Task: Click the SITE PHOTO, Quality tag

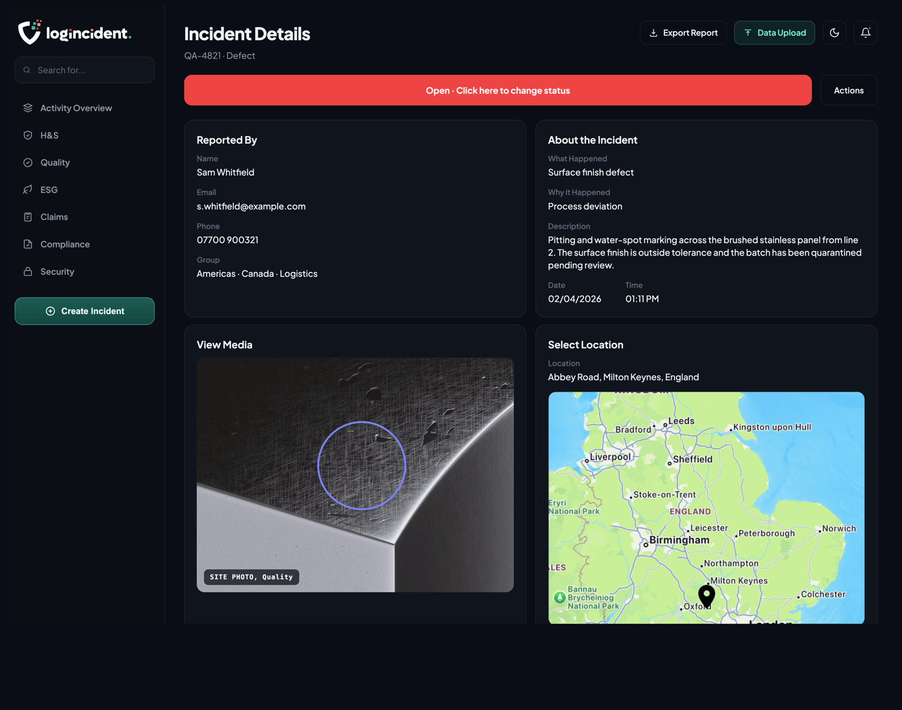Action: click(251, 577)
